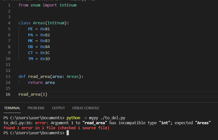Click './to_del.py' in the terminal command
Image resolution: width=218 pixels, height=140 pixels.
pos(113,118)
